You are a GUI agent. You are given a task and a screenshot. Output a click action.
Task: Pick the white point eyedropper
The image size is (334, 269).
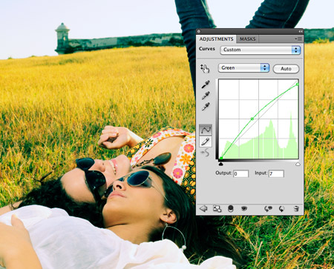(x=206, y=107)
